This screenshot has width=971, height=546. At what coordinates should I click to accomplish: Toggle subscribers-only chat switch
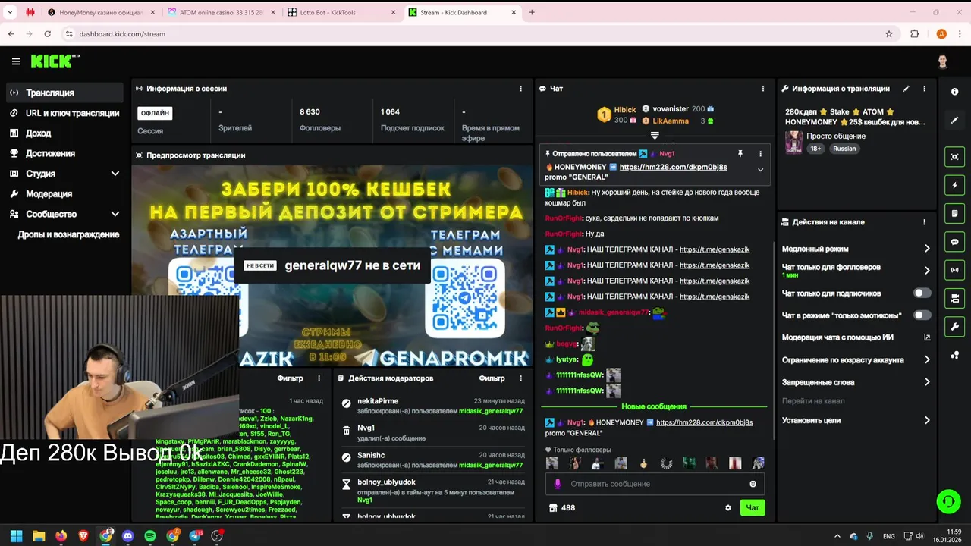coord(922,293)
